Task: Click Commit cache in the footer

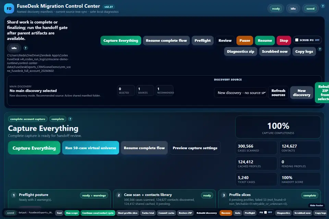Action: pyautogui.click(x=167, y=213)
